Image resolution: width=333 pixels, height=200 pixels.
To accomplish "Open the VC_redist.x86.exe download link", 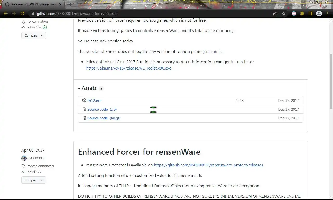I will click(x=129, y=68).
